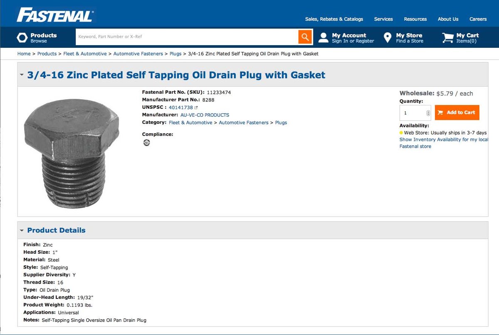Open the cart via My Cart icon

447,37
